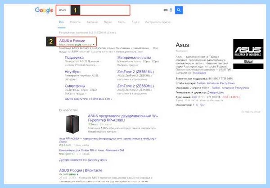Click in the search field containing asus
The width and height of the screenshot is (270, 188).
pos(93,10)
